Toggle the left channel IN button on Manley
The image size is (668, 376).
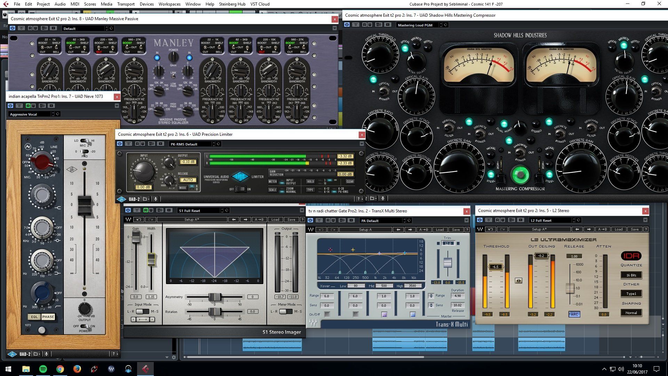pyautogui.click(x=157, y=58)
